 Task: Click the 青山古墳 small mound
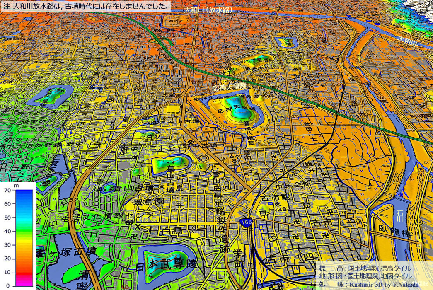(109, 188)
